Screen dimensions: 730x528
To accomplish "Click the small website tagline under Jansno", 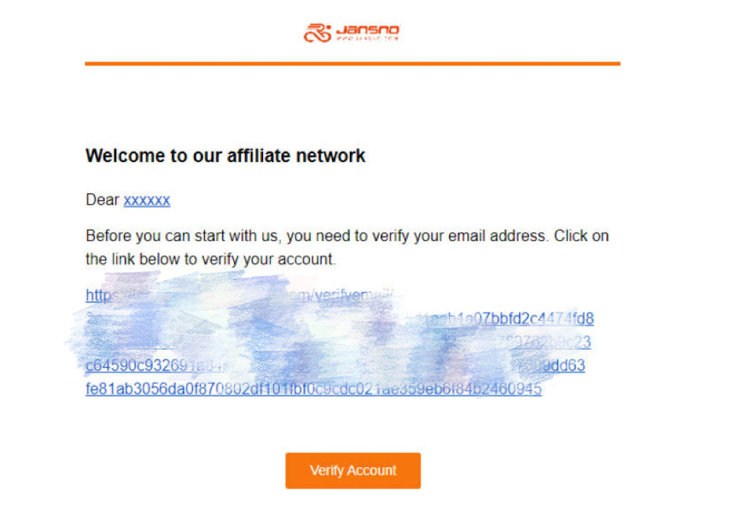I will 366,39.
